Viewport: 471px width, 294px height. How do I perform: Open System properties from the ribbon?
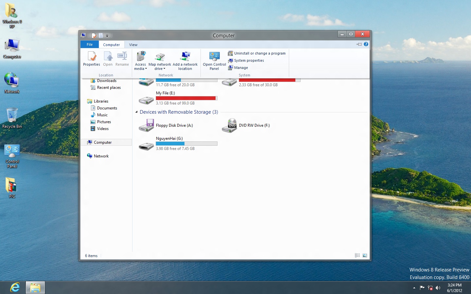click(246, 60)
